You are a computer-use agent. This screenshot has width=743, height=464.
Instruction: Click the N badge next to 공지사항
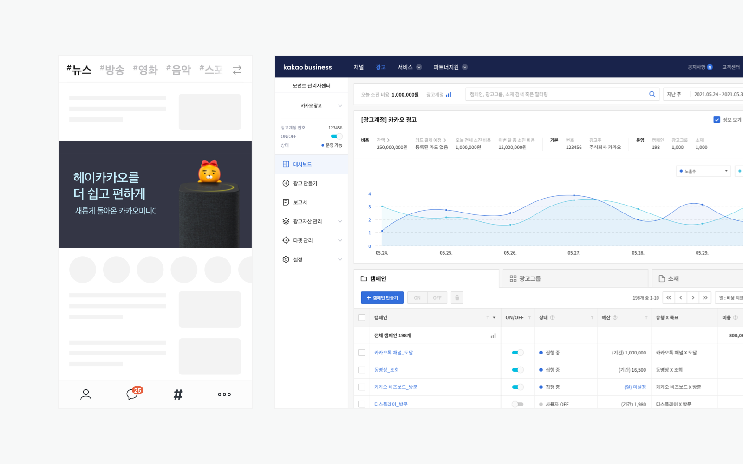click(x=710, y=67)
